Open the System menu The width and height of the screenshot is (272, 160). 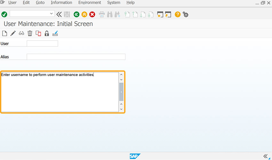coord(114,3)
